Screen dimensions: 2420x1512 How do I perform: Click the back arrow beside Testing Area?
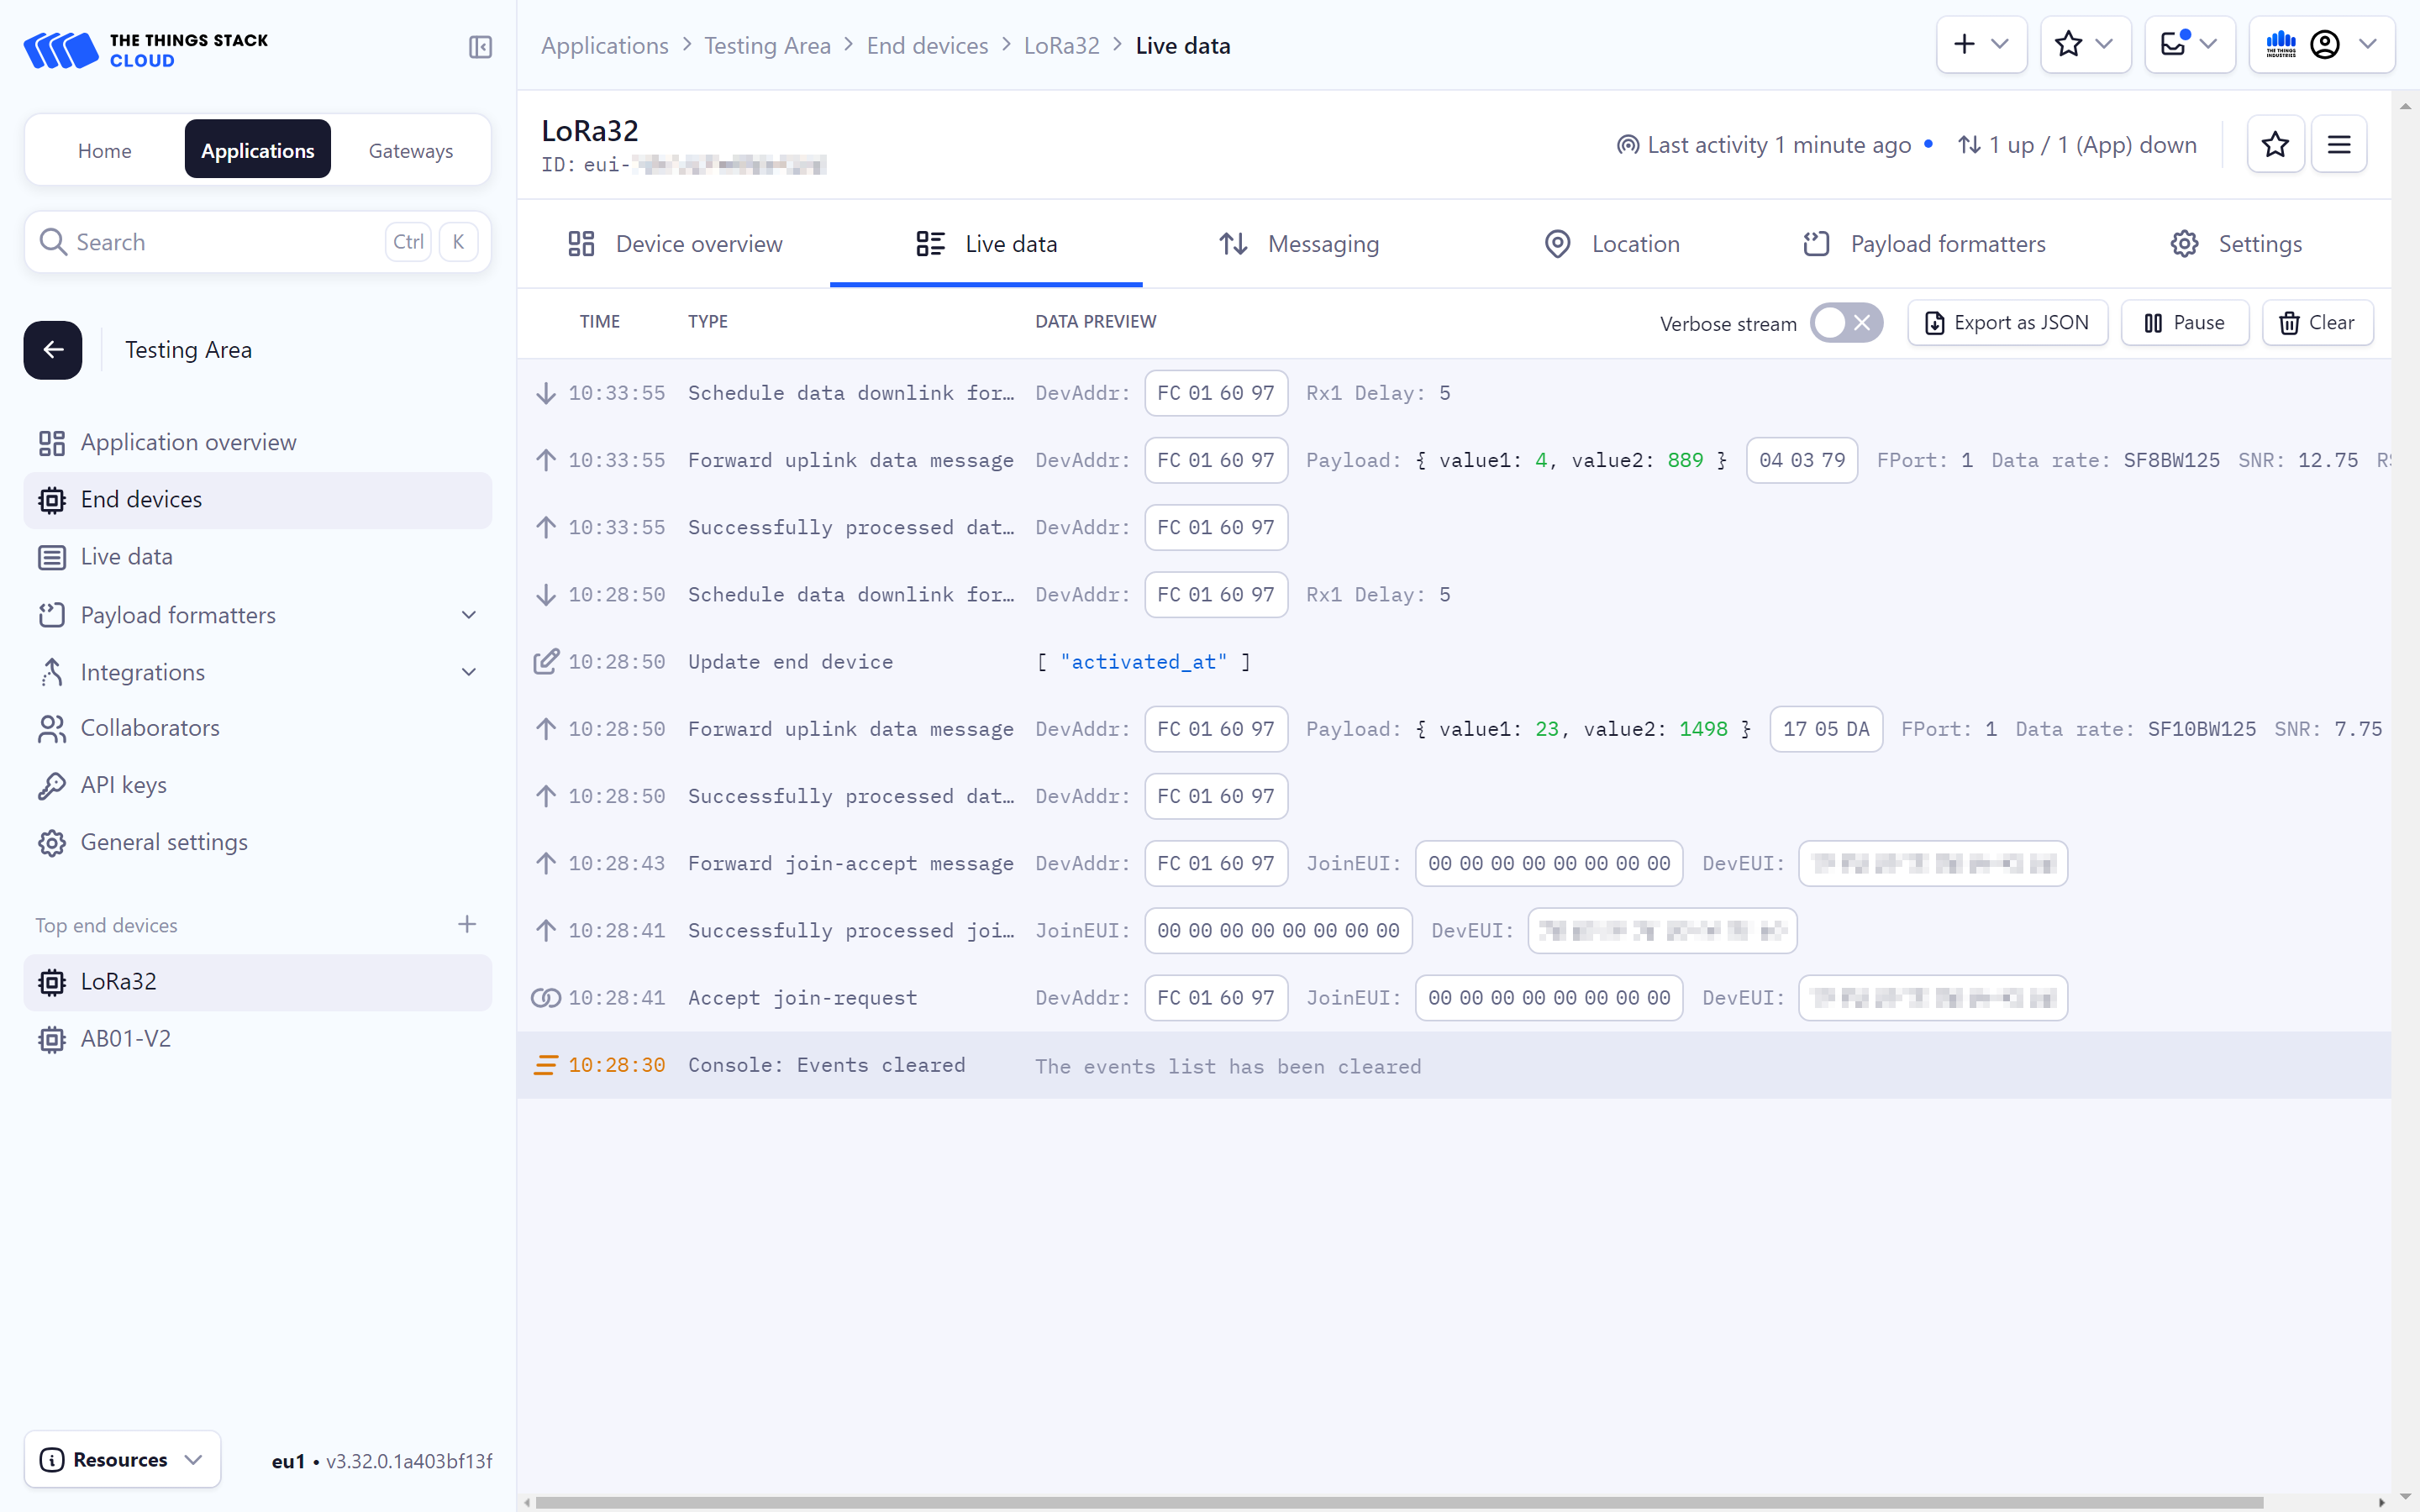[52, 349]
